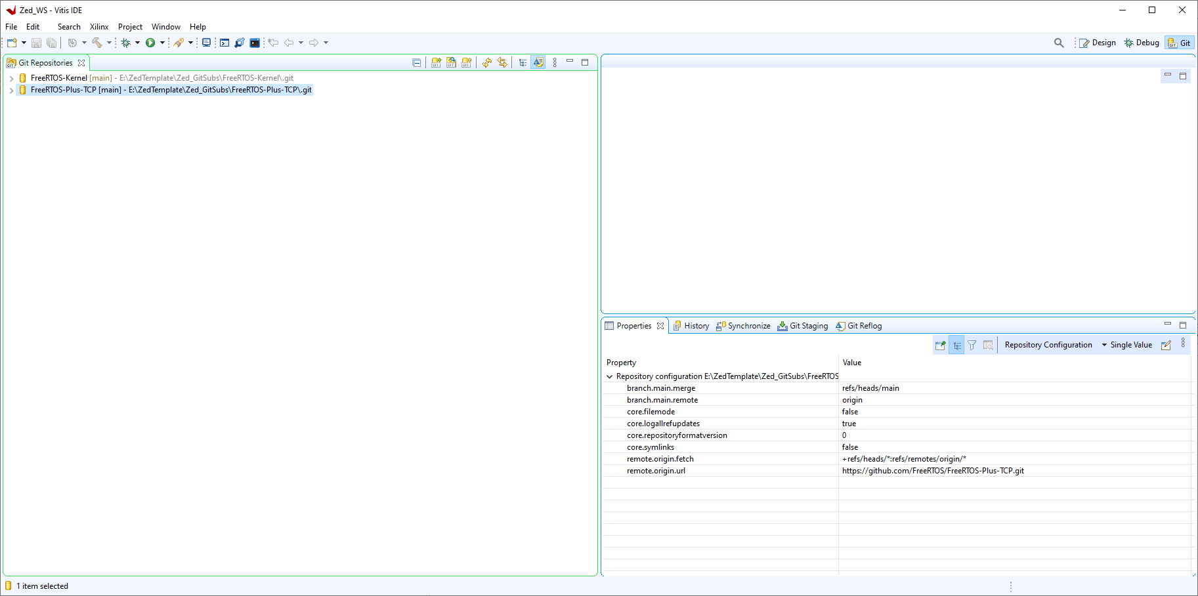
Task: Expand the FreeRTOS-Kernel repository node
Action: click(x=11, y=79)
